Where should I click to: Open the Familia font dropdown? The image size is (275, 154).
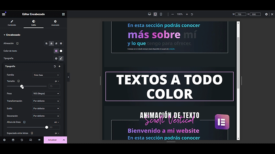pos(46,75)
